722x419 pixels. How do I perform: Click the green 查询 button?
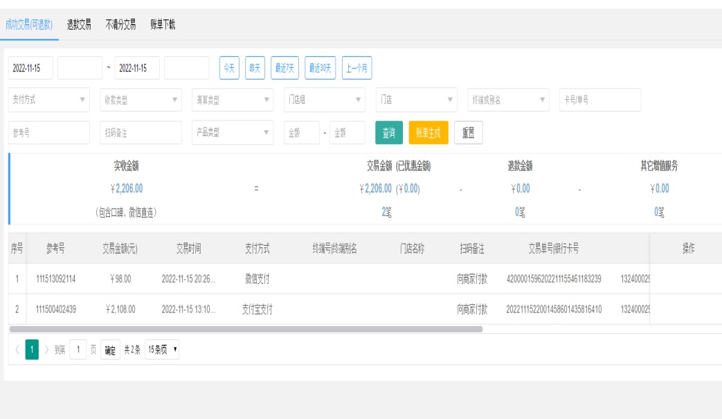pyautogui.click(x=388, y=132)
